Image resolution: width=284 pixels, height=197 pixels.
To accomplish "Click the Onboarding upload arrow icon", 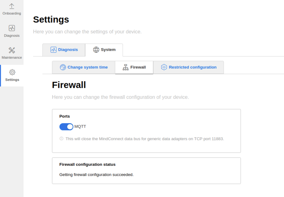I will (x=12, y=6).
